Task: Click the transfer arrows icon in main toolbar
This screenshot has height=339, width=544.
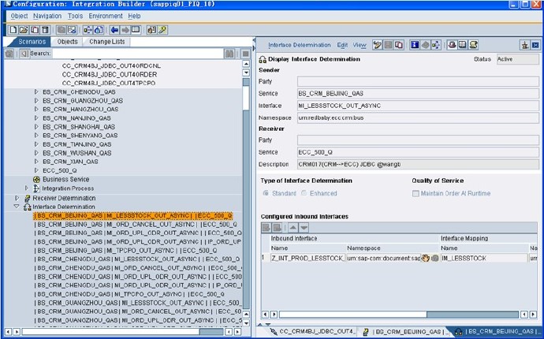Action: [x=88, y=30]
